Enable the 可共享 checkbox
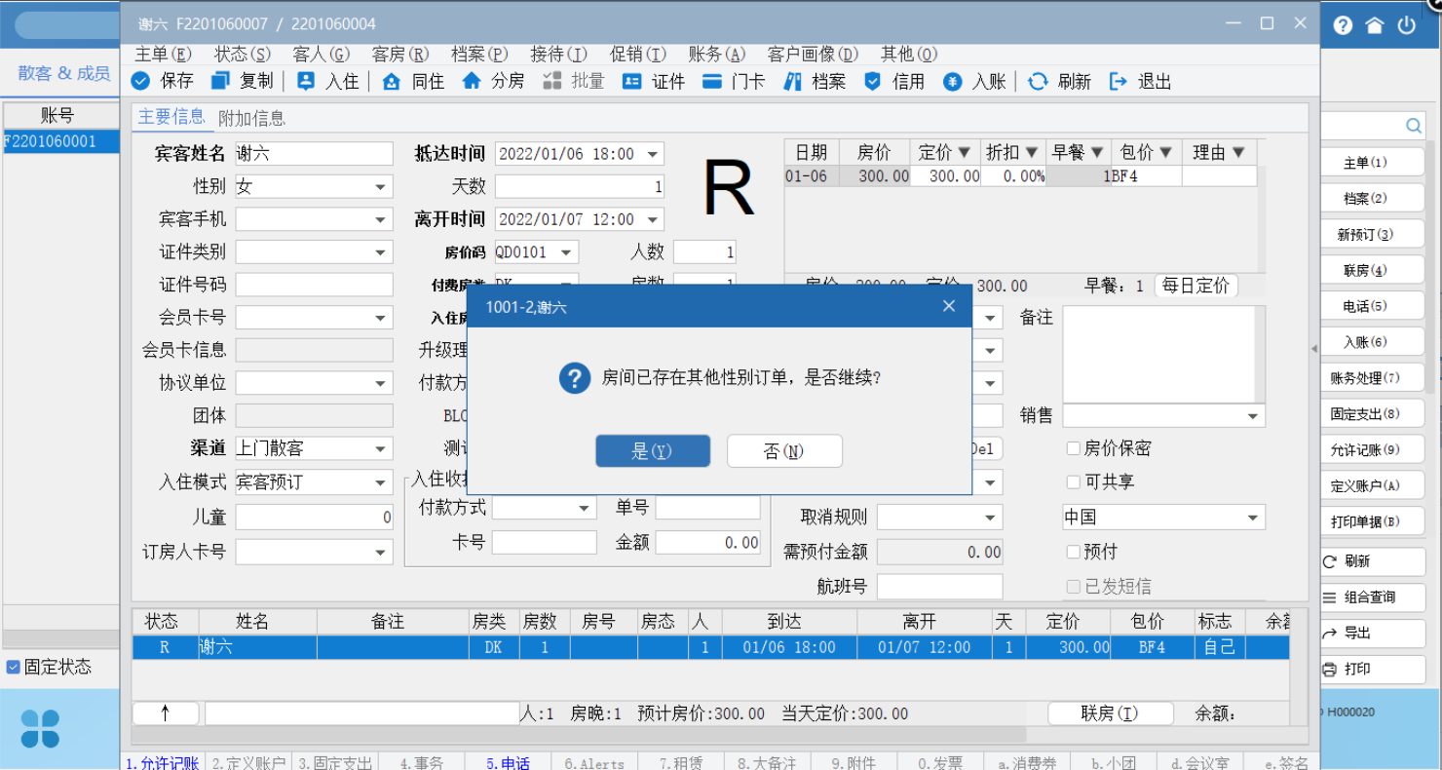The width and height of the screenshot is (1442, 770). point(1073,481)
